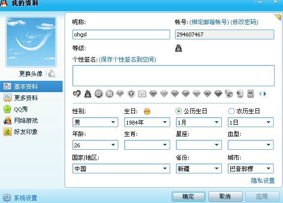
Task: Click the birthday cake icon beside 生日
Action: pos(147,111)
